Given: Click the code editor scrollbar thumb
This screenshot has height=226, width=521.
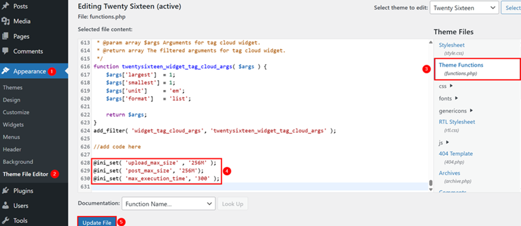Looking at the screenshot, I should pos(431,183).
